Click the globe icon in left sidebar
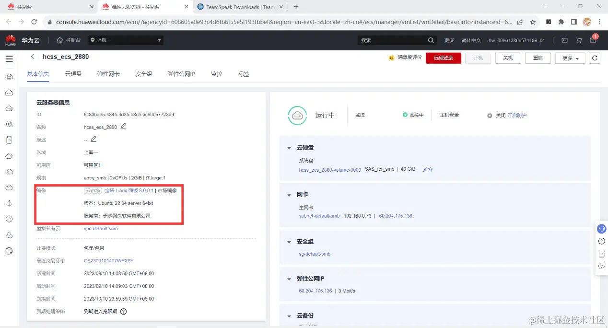 pos(9,251)
